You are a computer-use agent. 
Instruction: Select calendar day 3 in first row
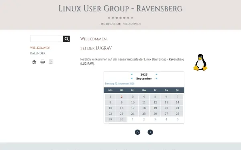[x=133, y=97]
